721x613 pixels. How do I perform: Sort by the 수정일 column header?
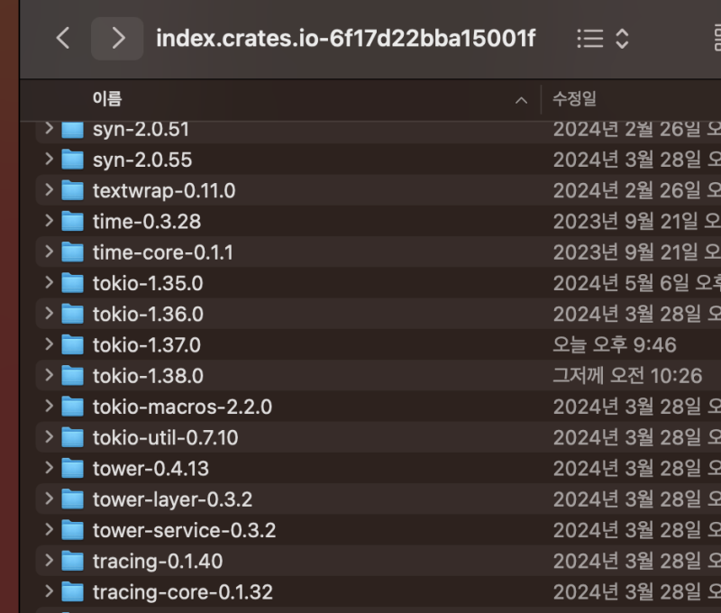click(574, 99)
